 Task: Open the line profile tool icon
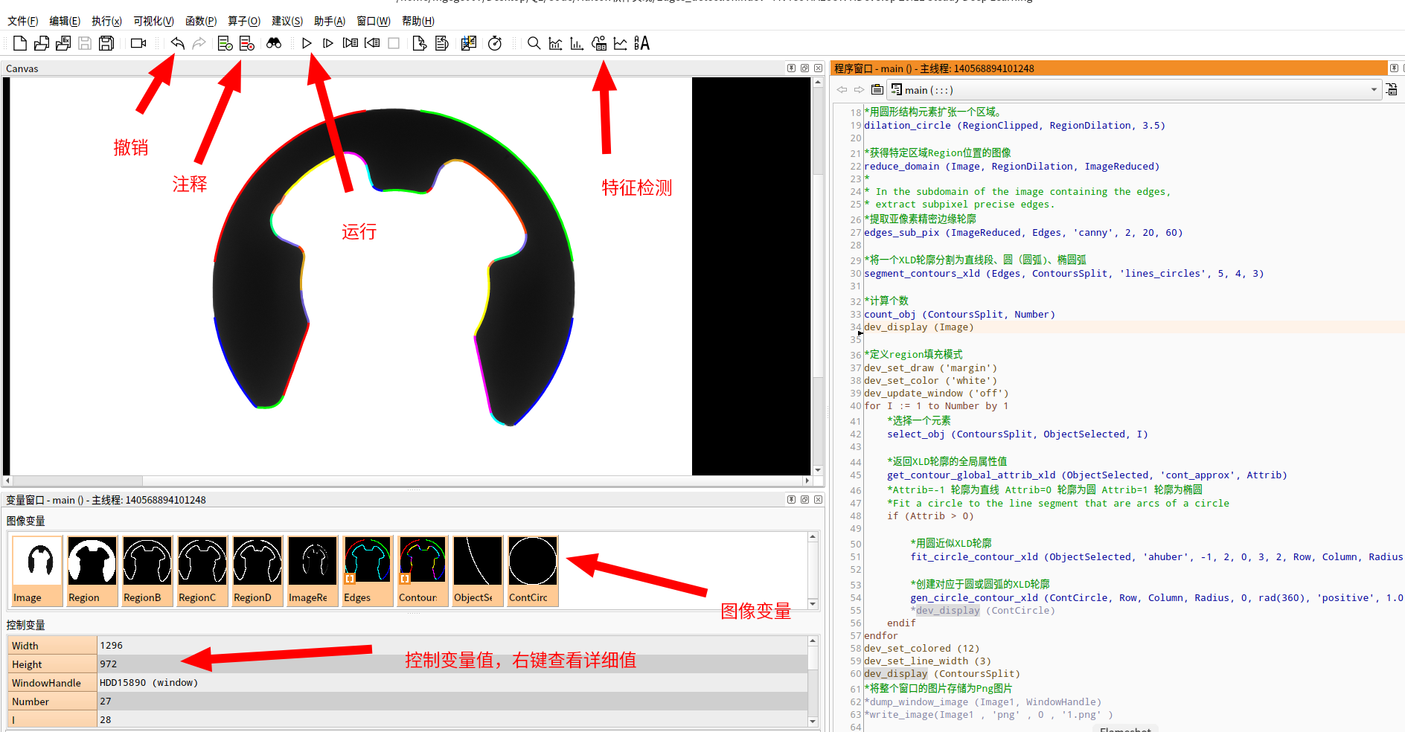pyautogui.click(x=620, y=43)
